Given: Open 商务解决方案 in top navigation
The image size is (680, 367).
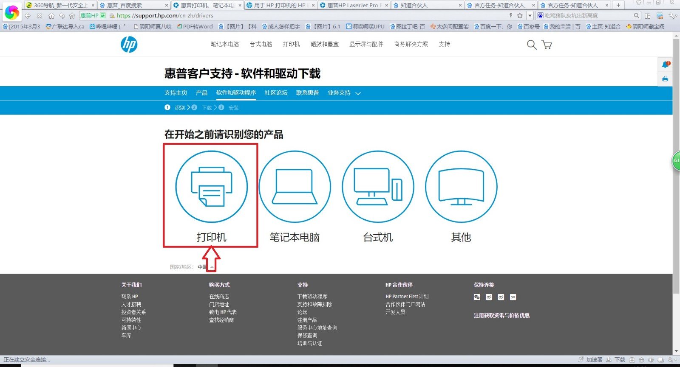Looking at the screenshot, I should [411, 44].
